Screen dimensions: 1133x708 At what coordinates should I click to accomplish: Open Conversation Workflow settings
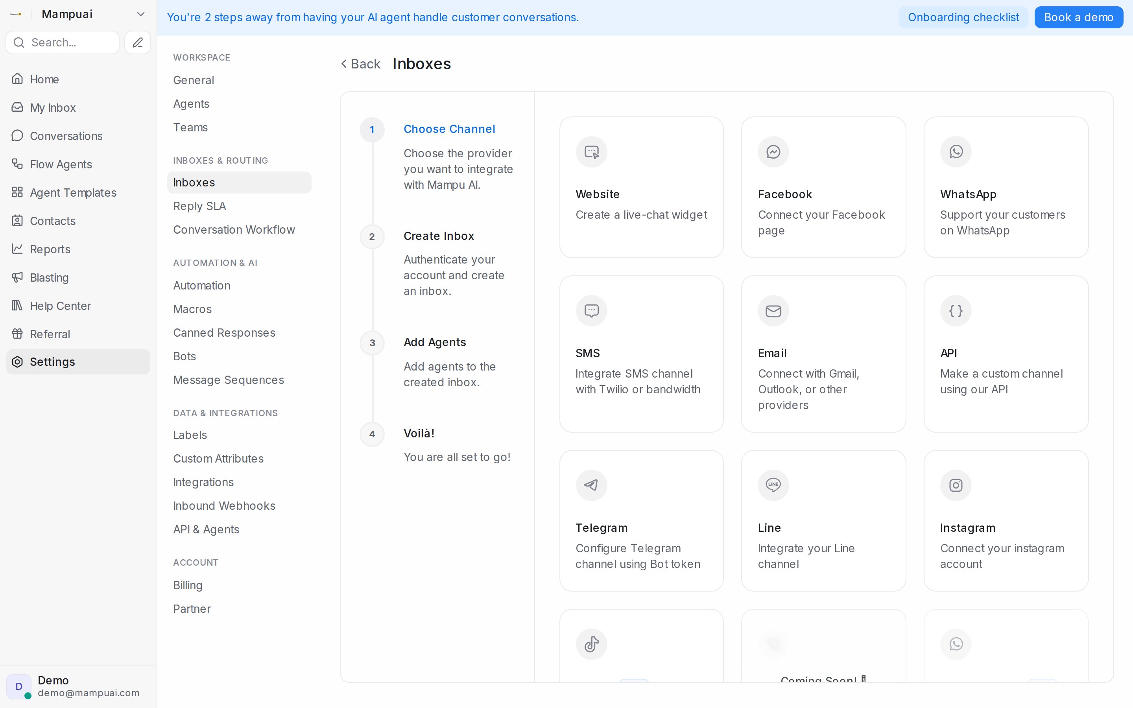pyautogui.click(x=234, y=230)
